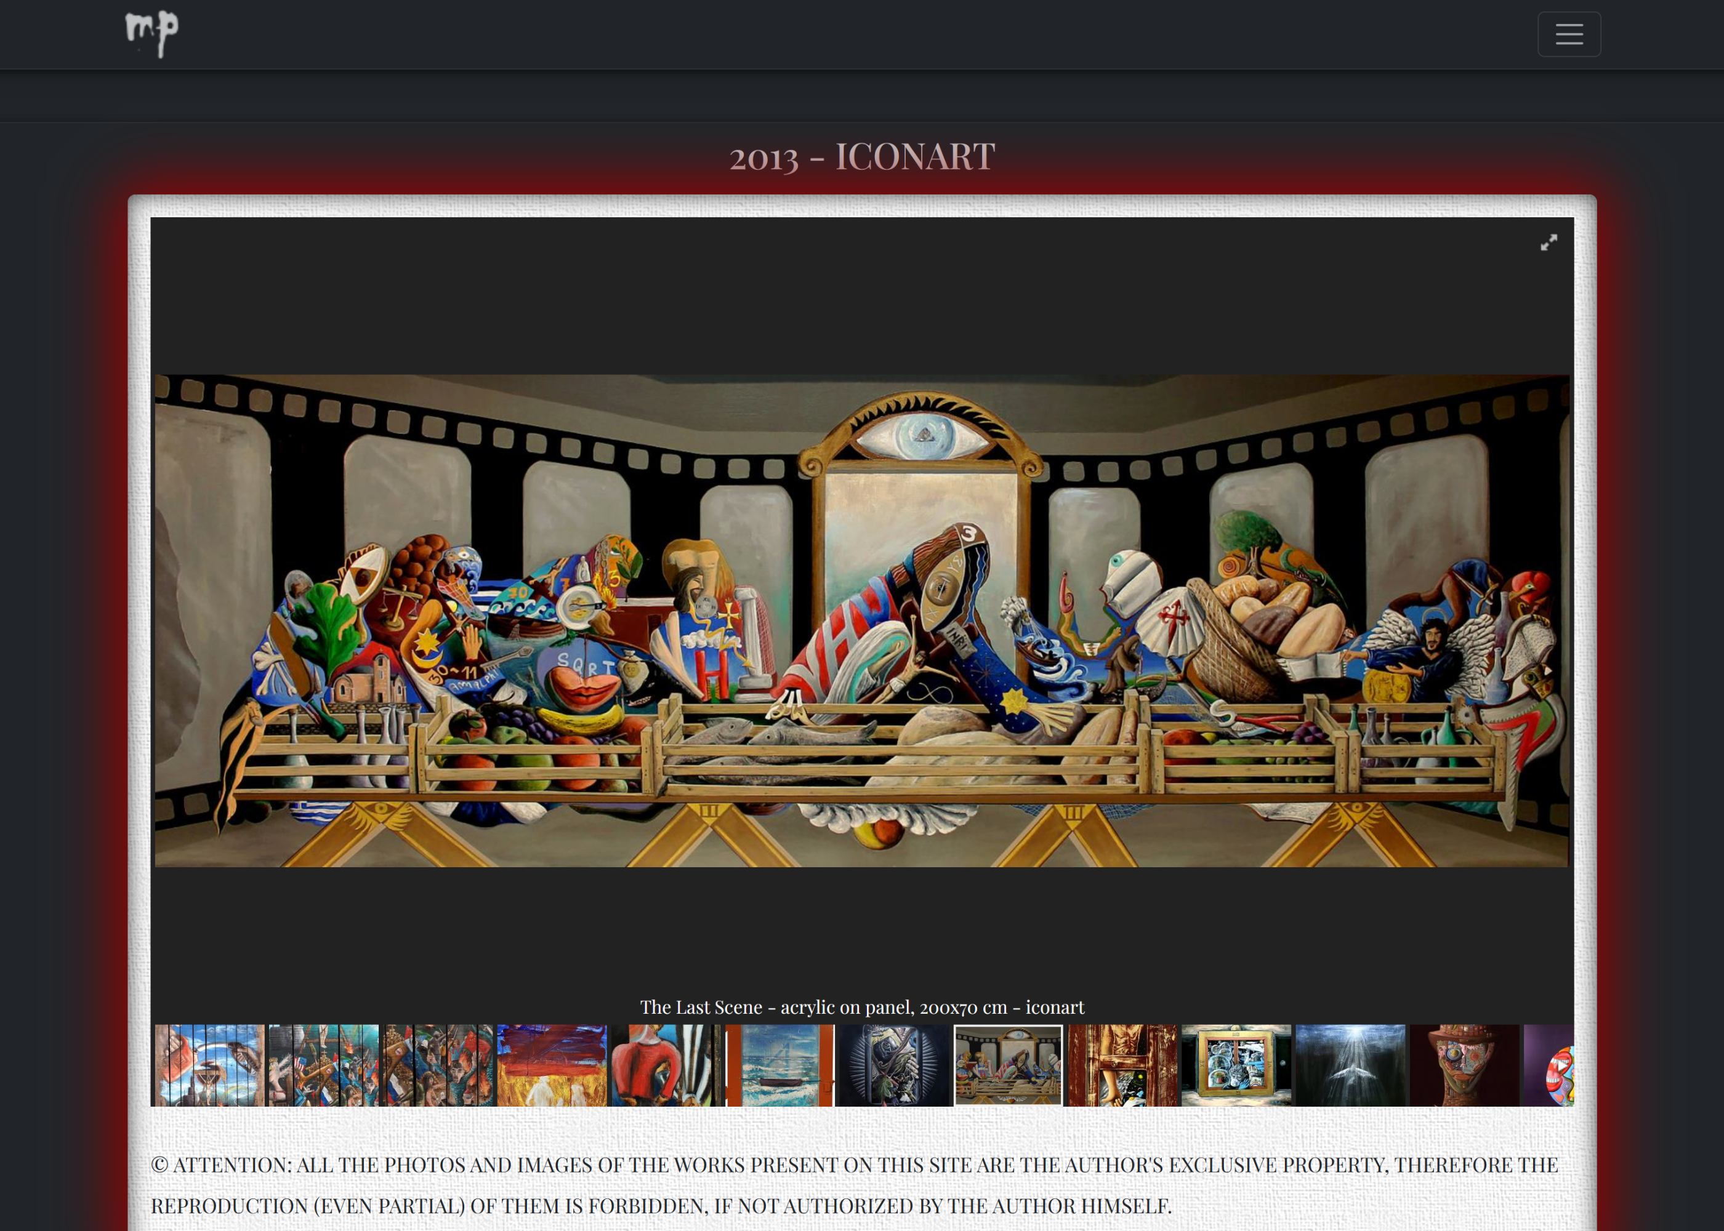Select the colorful hat face thumbnail
The height and width of the screenshot is (1231, 1724).
(x=1465, y=1065)
